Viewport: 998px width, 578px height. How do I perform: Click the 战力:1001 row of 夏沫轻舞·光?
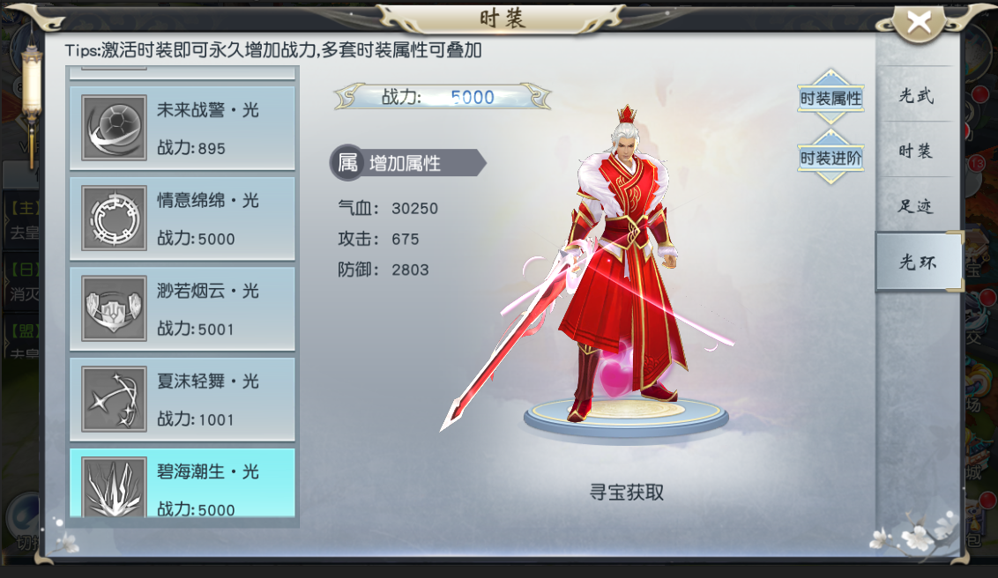tap(196, 419)
